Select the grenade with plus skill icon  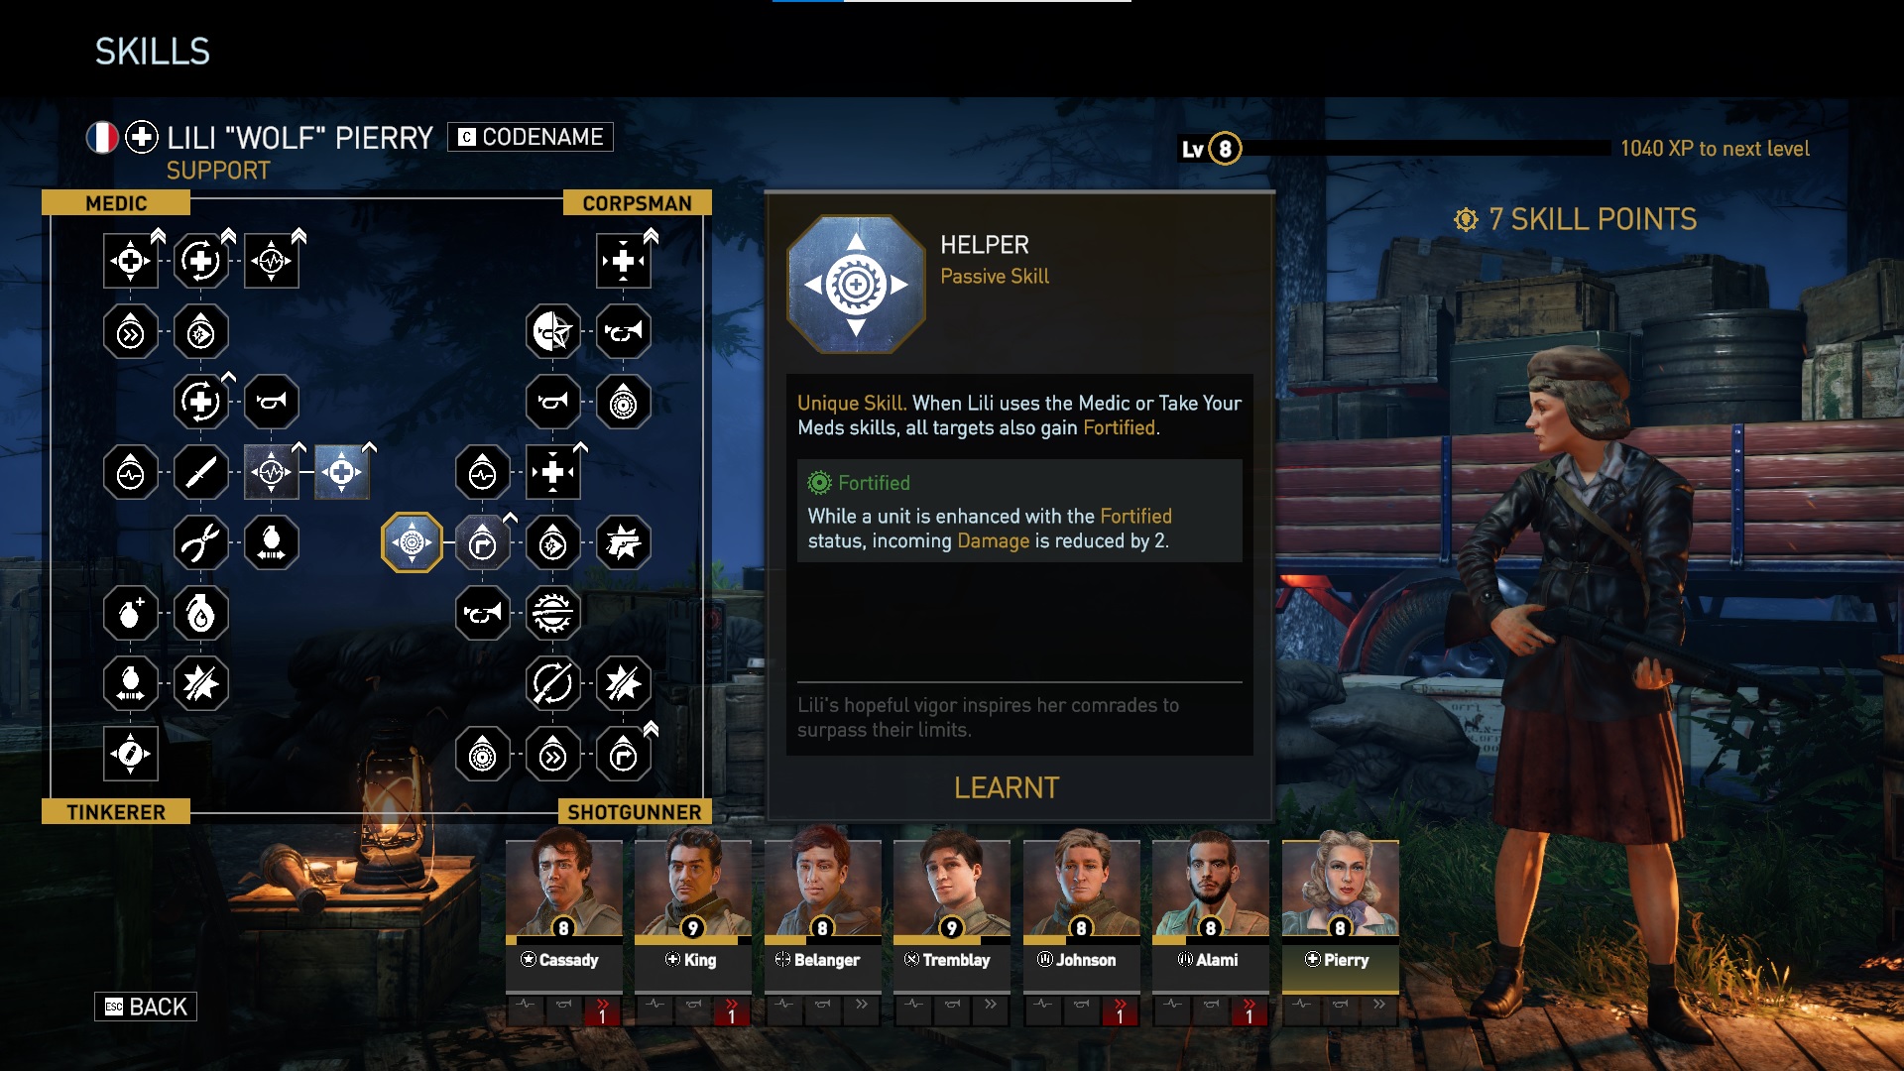(131, 614)
